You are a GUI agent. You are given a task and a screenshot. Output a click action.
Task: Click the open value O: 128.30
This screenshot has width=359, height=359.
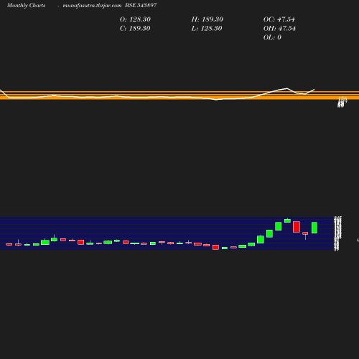tap(135, 19)
